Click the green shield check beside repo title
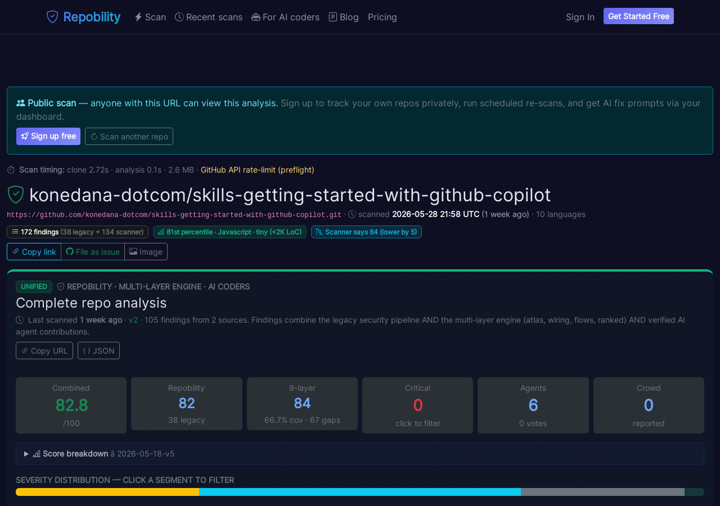This screenshot has width=720, height=506. 16,195
